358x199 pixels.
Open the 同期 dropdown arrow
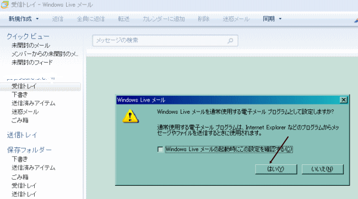point(280,19)
